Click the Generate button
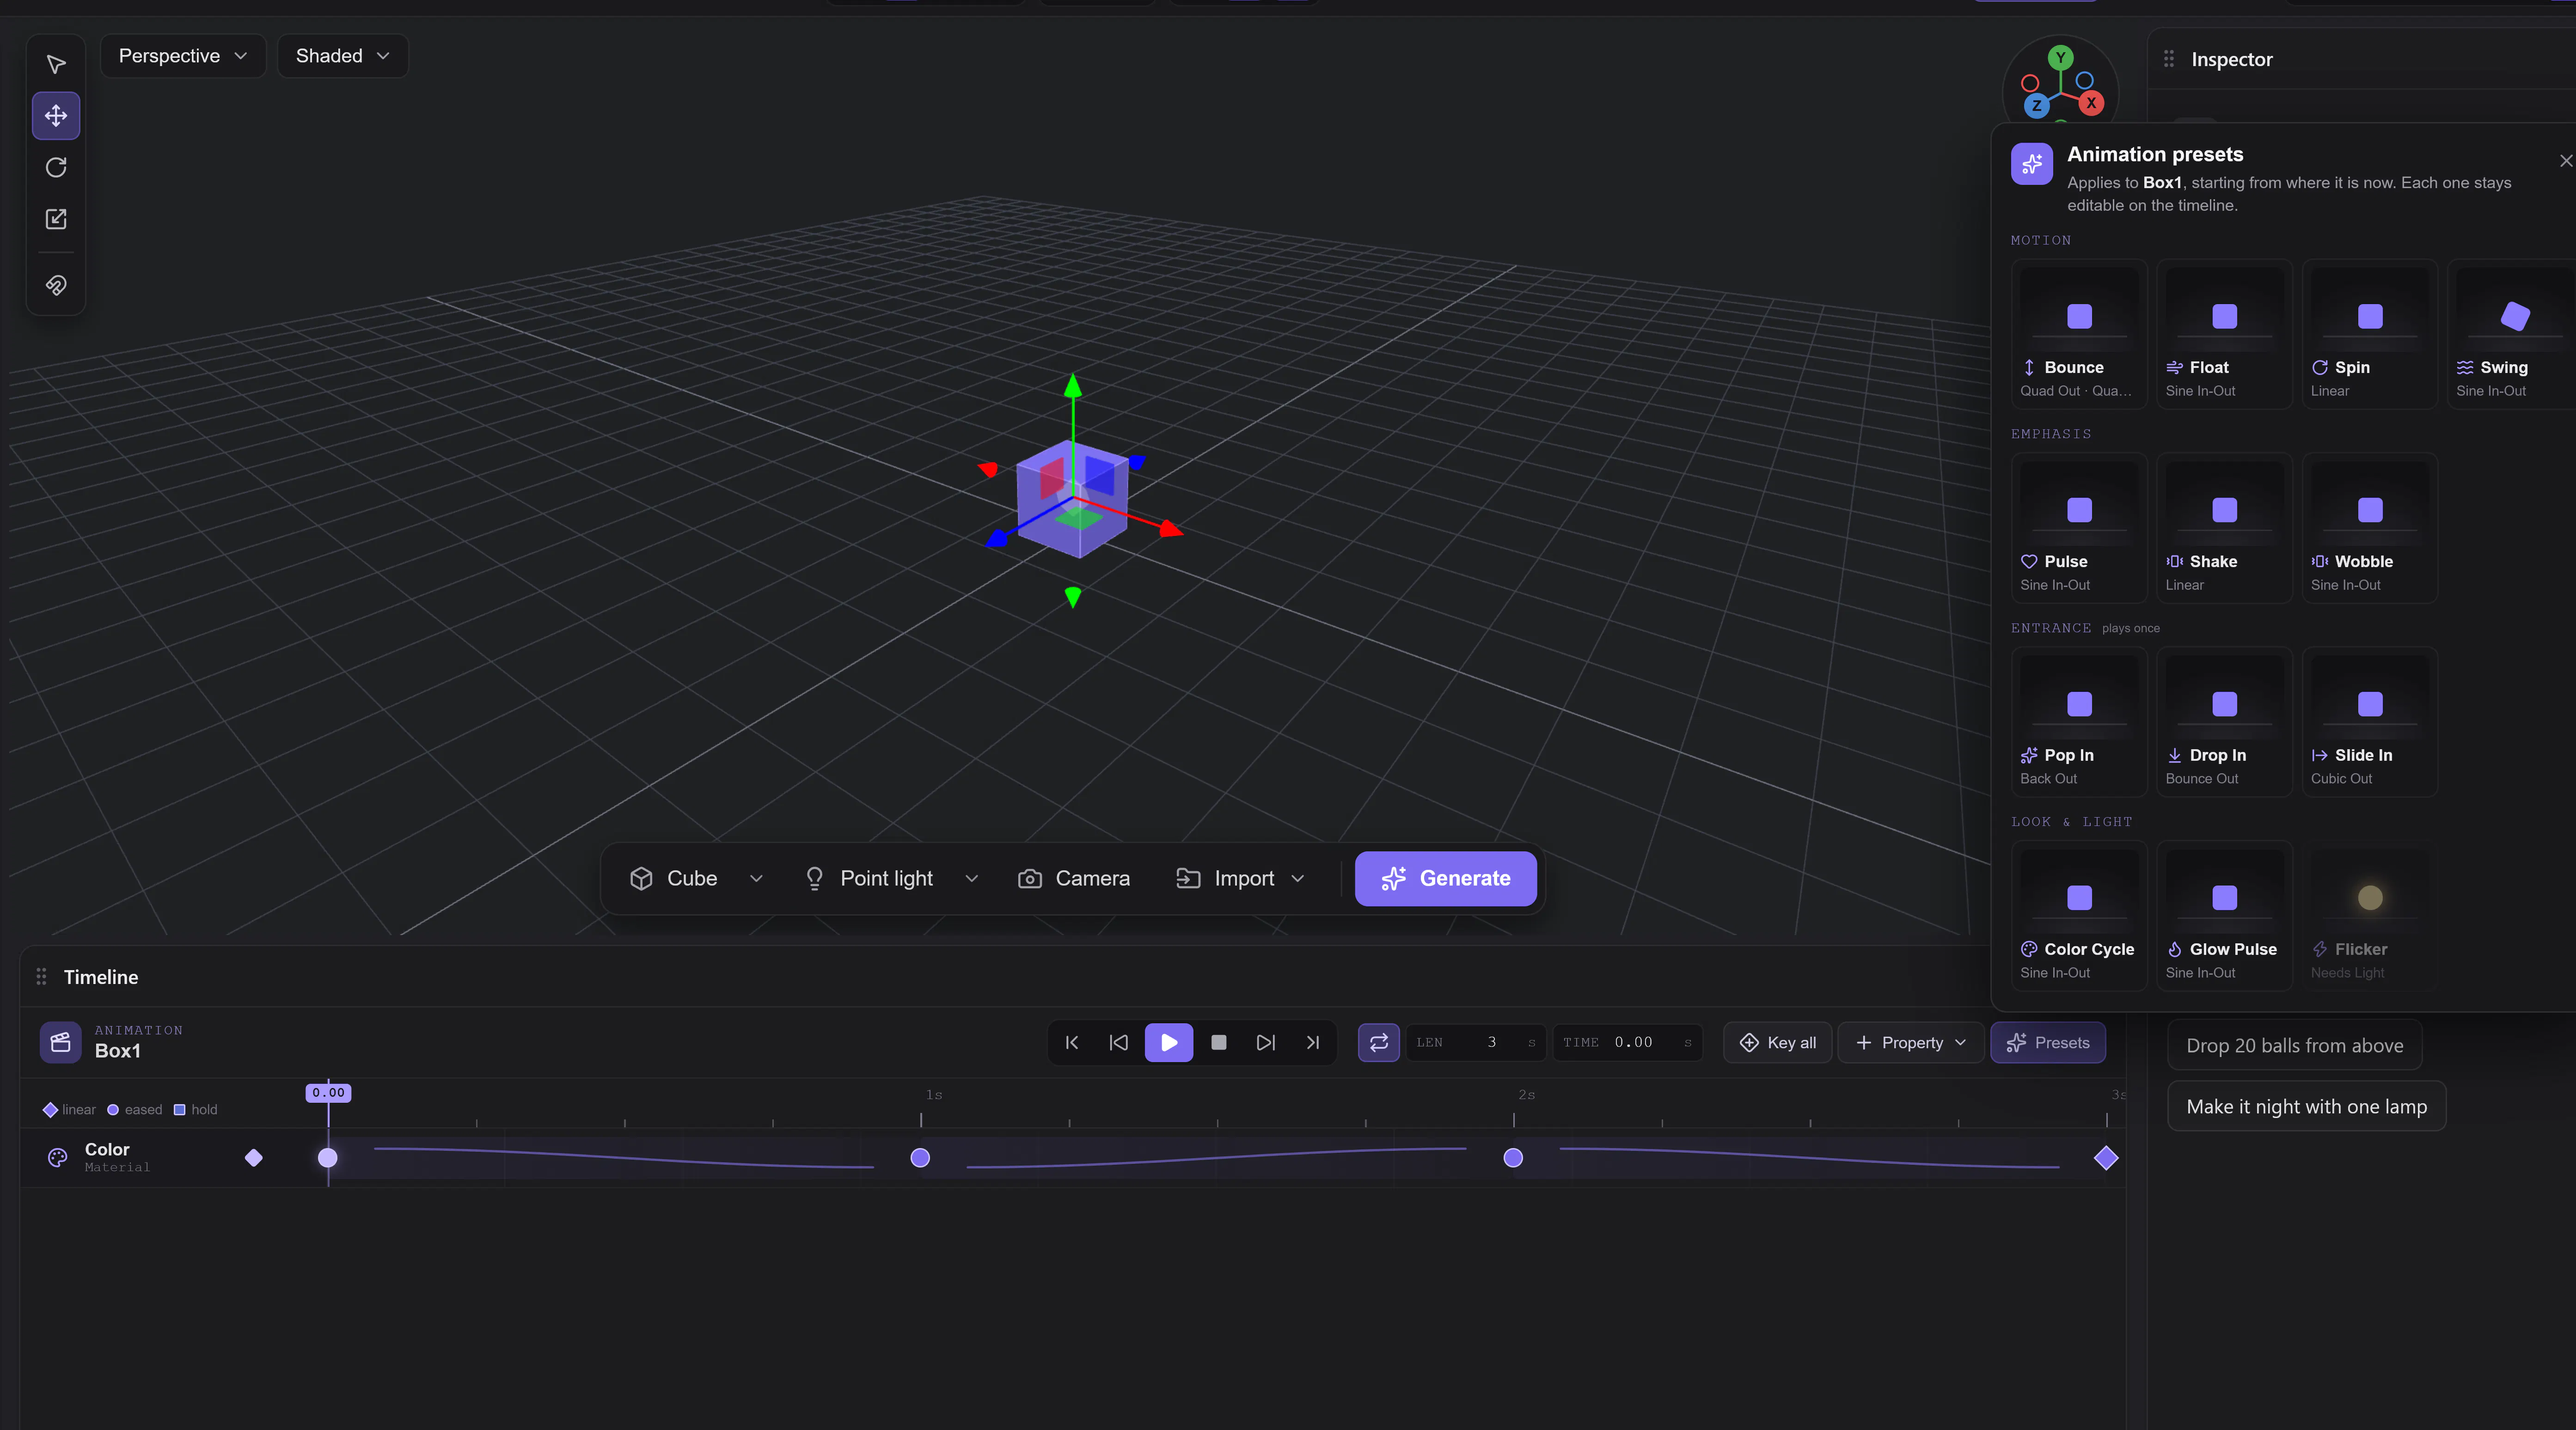 [x=1445, y=878]
